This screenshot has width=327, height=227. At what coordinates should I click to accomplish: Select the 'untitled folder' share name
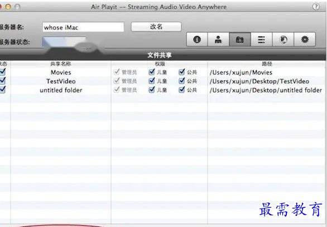(61, 90)
